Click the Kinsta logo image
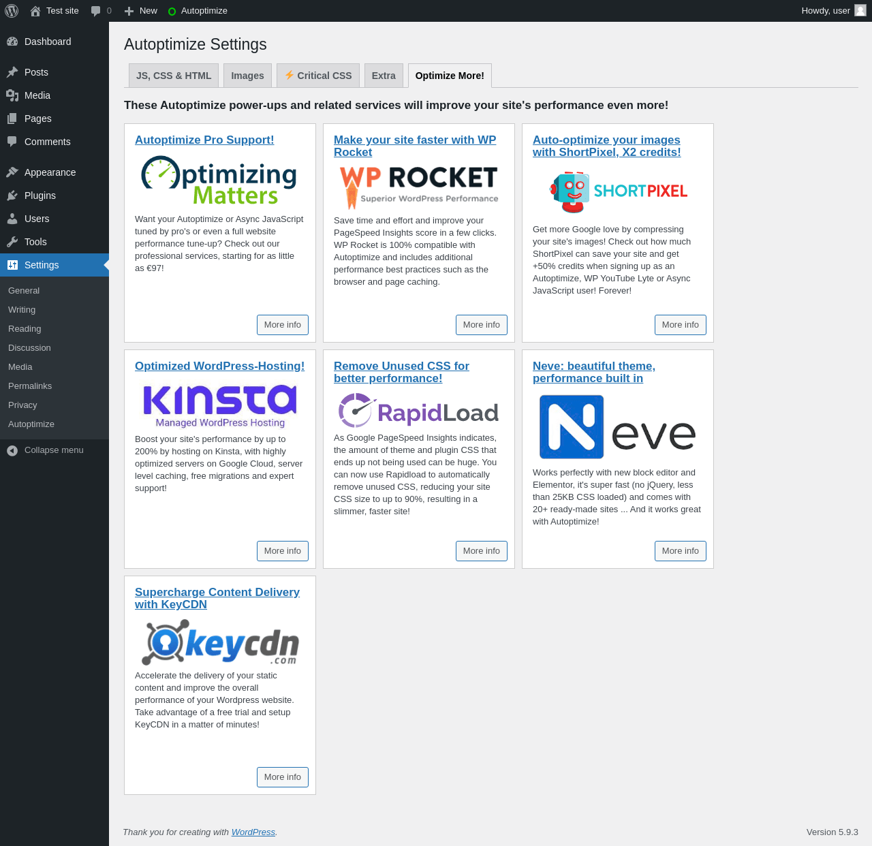 [x=220, y=406]
